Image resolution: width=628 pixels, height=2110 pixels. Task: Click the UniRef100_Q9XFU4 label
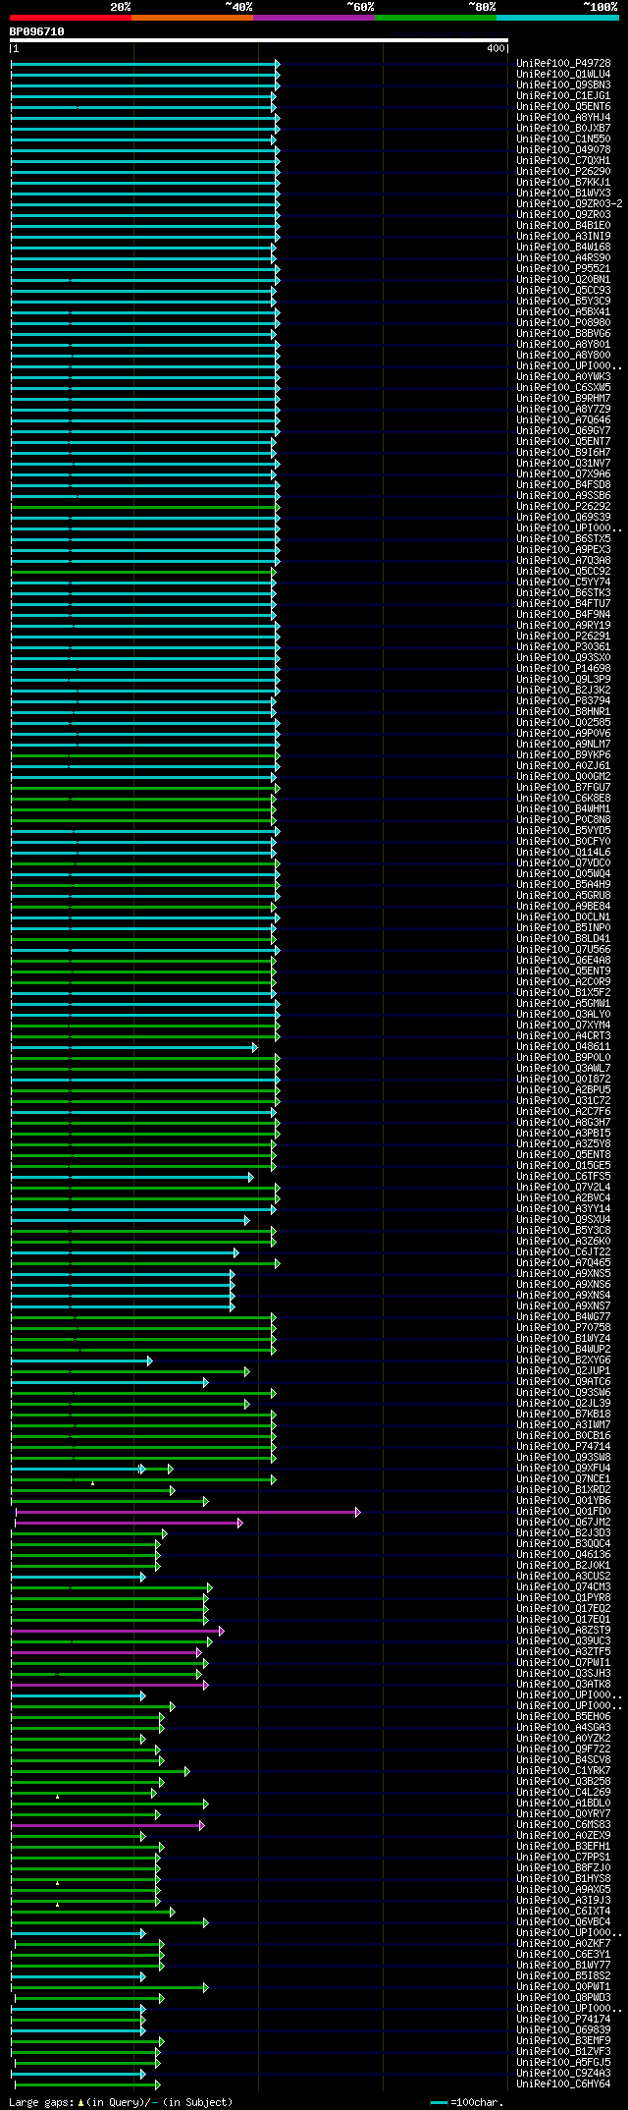pyautogui.click(x=563, y=1468)
